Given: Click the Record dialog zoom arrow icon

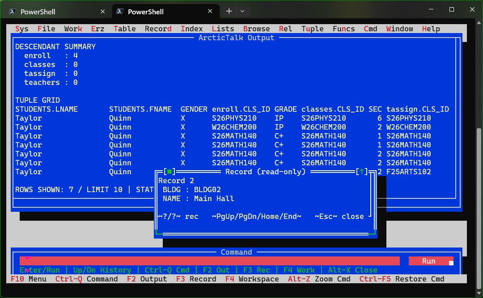Looking at the screenshot, I should tap(362, 172).
